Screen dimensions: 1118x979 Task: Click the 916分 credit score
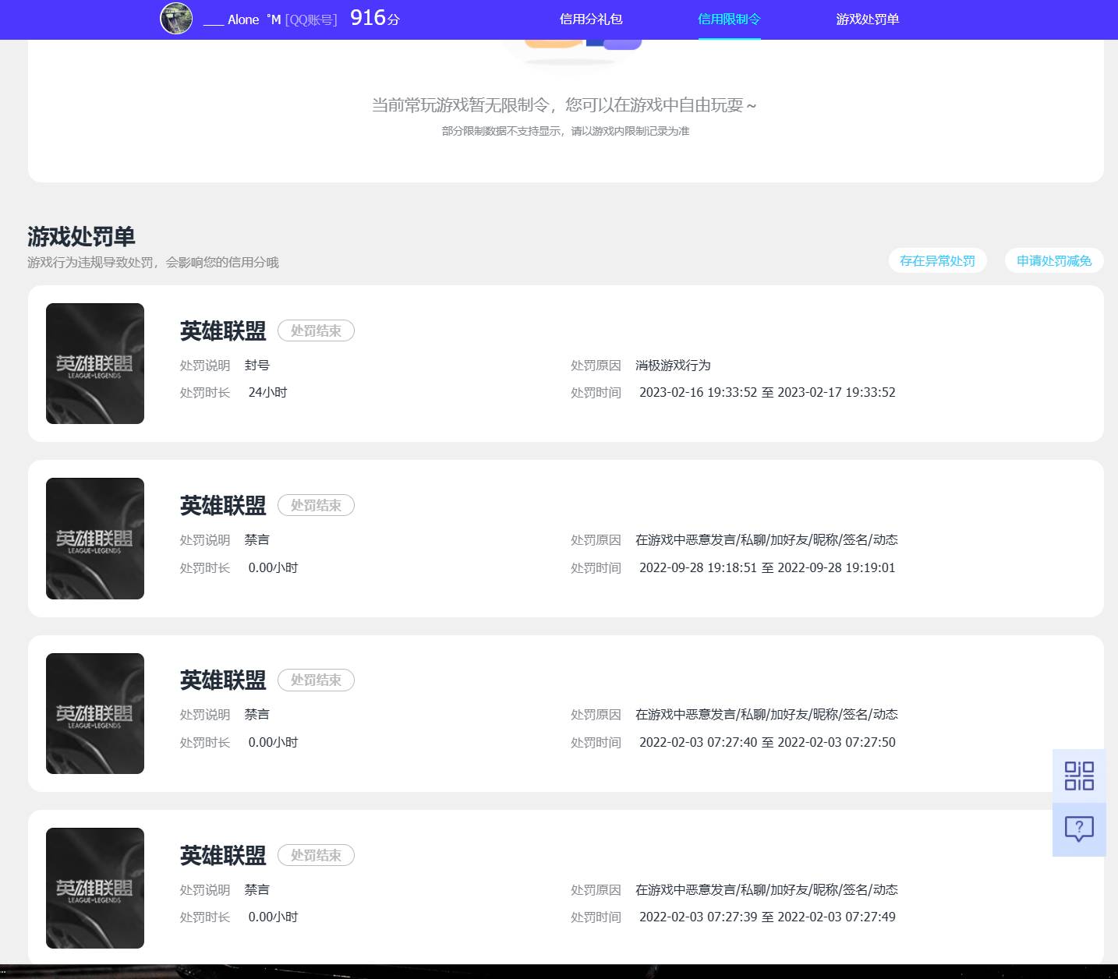(375, 18)
